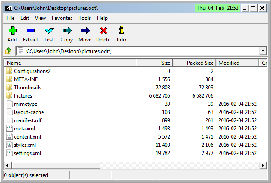Screen dimensions: 271x183
Task: Click the '0 object(s) selected' status text
Action: [26, 175]
